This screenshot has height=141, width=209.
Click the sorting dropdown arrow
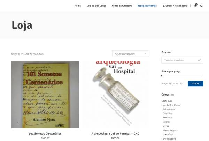pos(145,53)
